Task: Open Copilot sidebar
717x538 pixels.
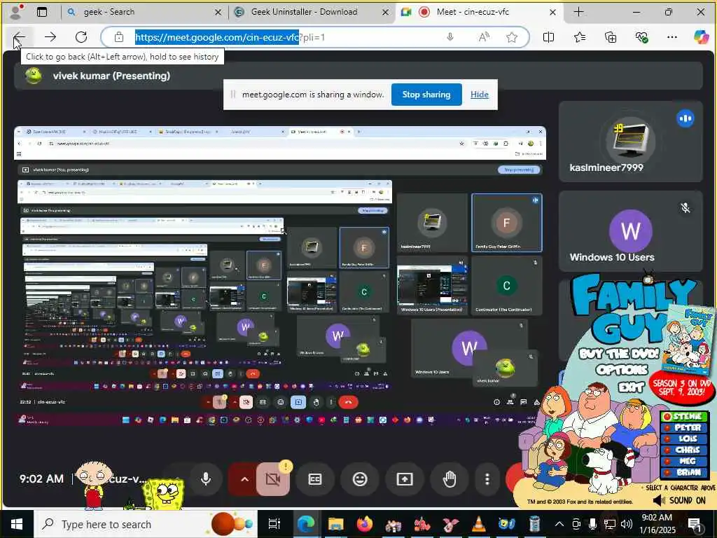Action: pos(701,37)
